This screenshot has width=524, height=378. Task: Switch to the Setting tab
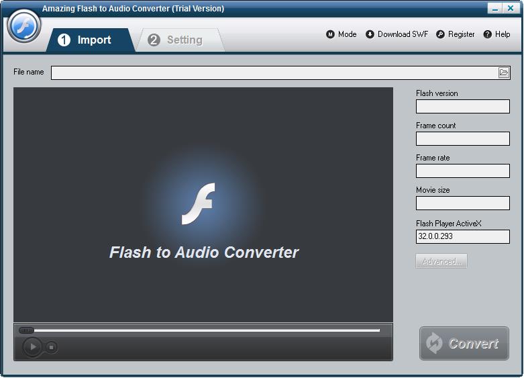click(177, 40)
